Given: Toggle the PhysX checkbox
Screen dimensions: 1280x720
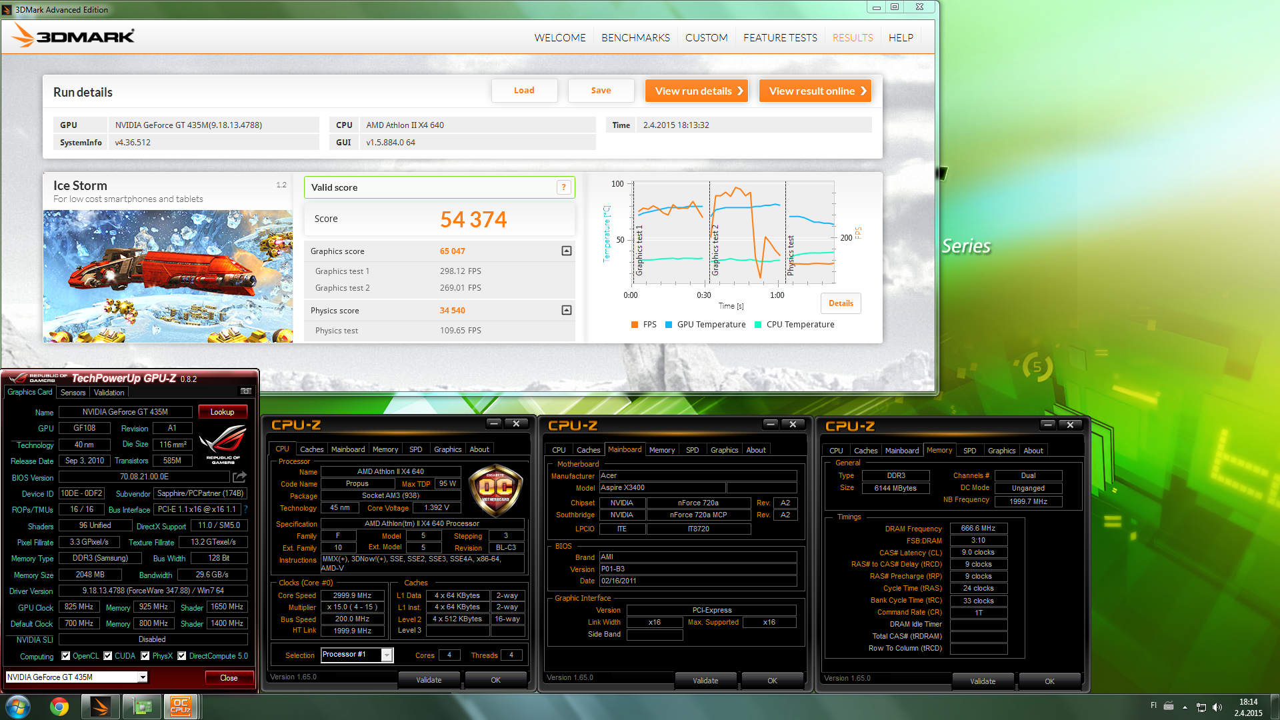Looking at the screenshot, I should pyautogui.click(x=145, y=656).
